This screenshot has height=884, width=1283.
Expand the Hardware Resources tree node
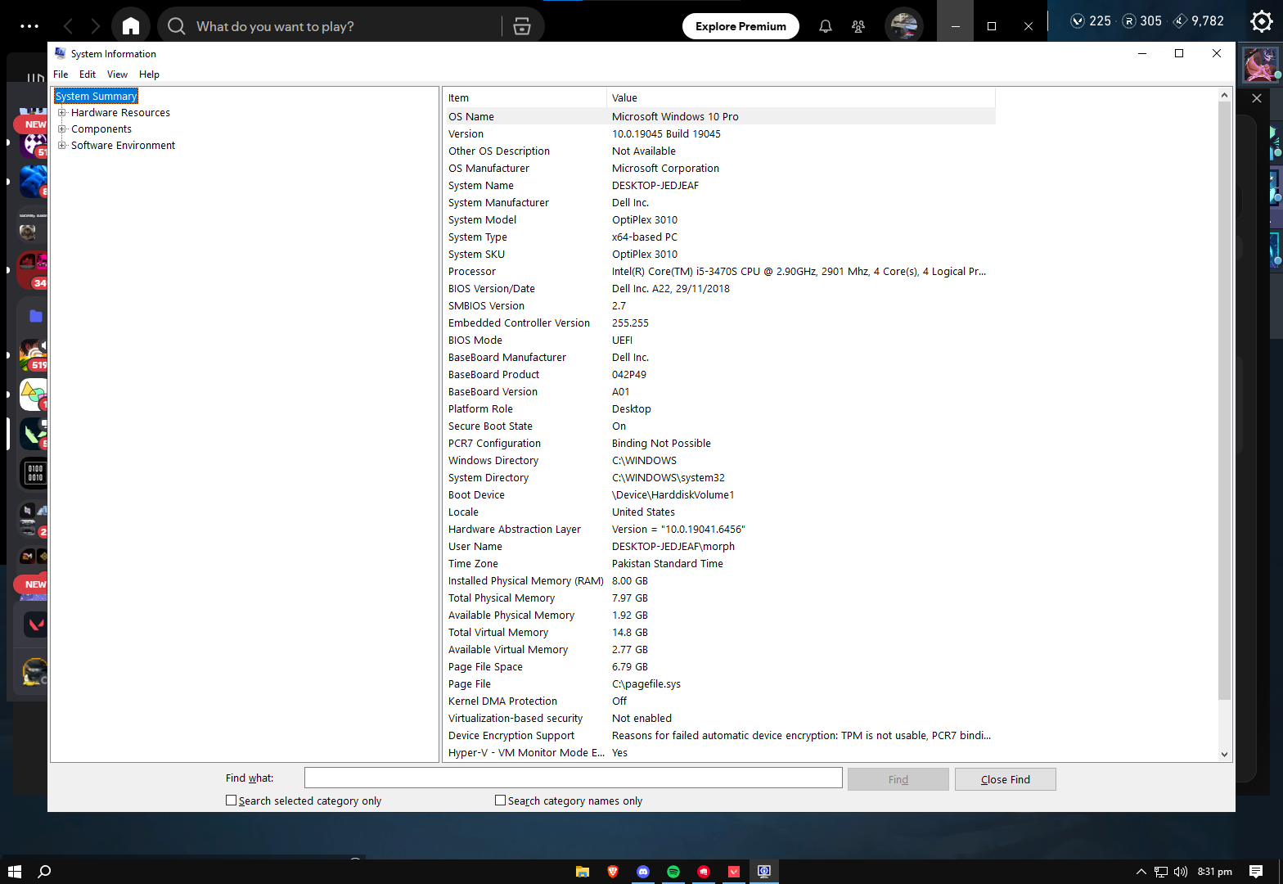click(61, 113)
